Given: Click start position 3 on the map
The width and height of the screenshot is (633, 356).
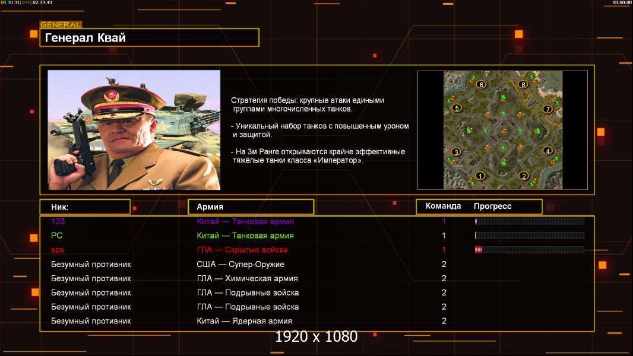Looking at the screenshot, I should tap(456, 152).
